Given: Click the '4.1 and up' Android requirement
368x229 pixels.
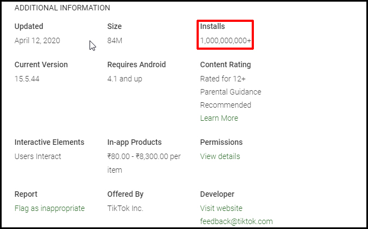Looking at the screenshot, I should tap(126, 79).
